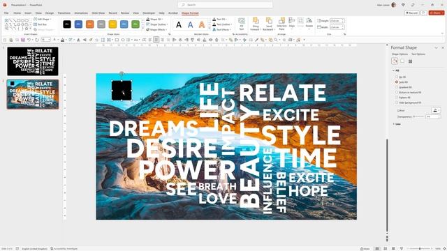Choose the No fill radio option
447x251 pixels.
coord(400,77)
